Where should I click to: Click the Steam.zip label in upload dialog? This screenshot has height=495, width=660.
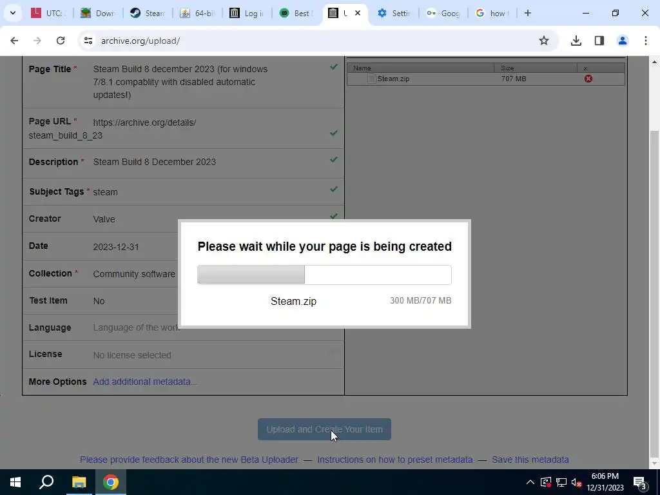293,302
